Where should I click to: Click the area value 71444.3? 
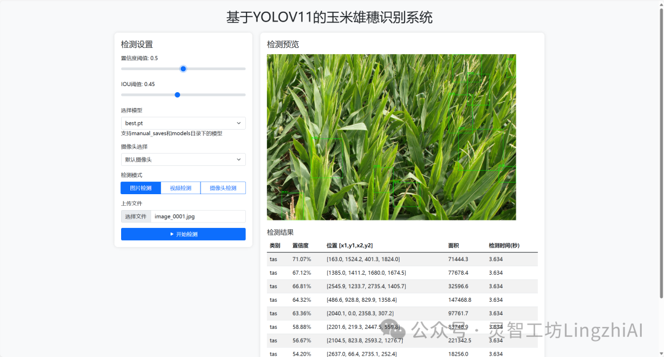[x=458, y=259]
